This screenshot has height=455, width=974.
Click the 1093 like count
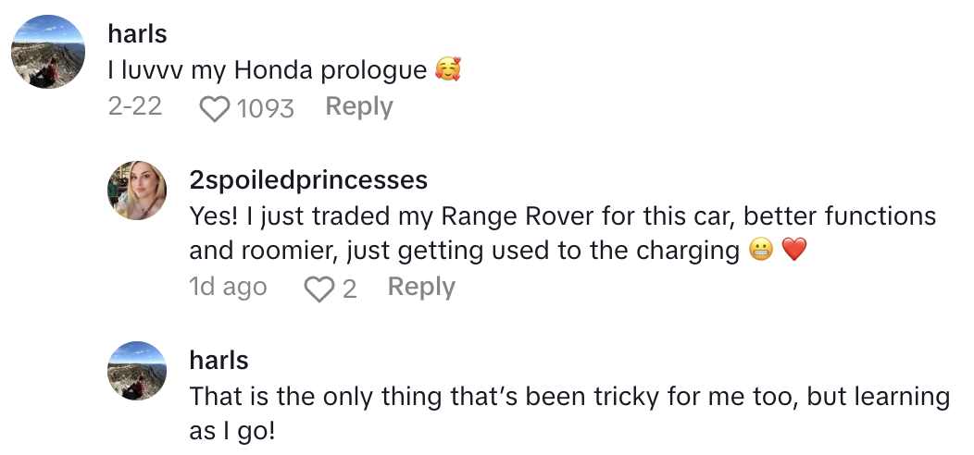pos(265,109)
